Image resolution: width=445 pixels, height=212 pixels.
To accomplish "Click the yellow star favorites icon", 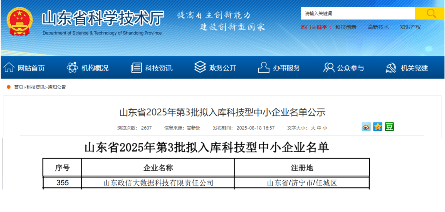I will coord(378,127).
